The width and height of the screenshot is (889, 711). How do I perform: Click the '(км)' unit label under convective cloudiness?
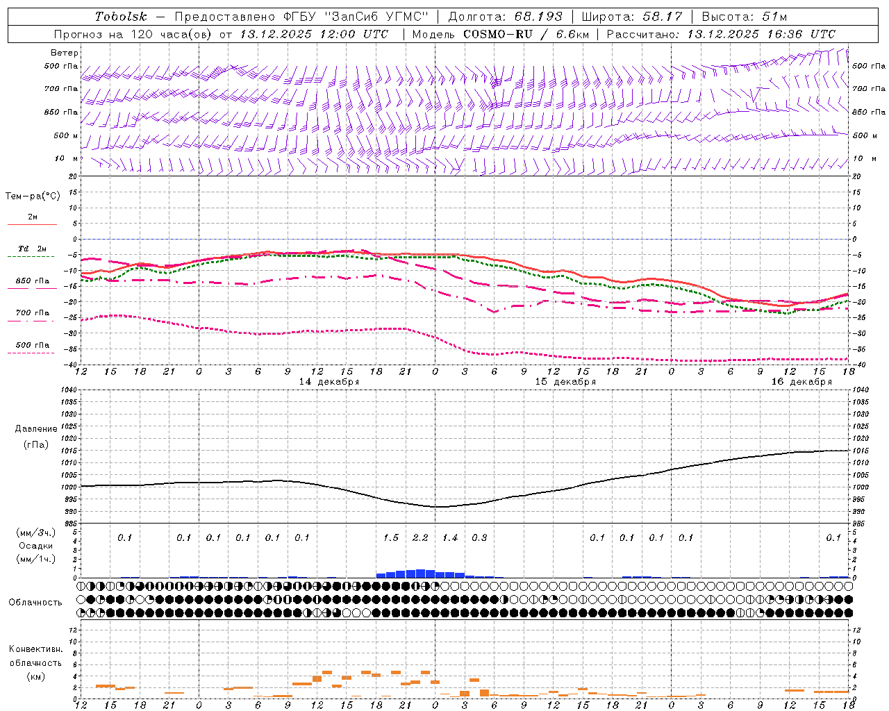pyautogui.click(x=35, y=676)
